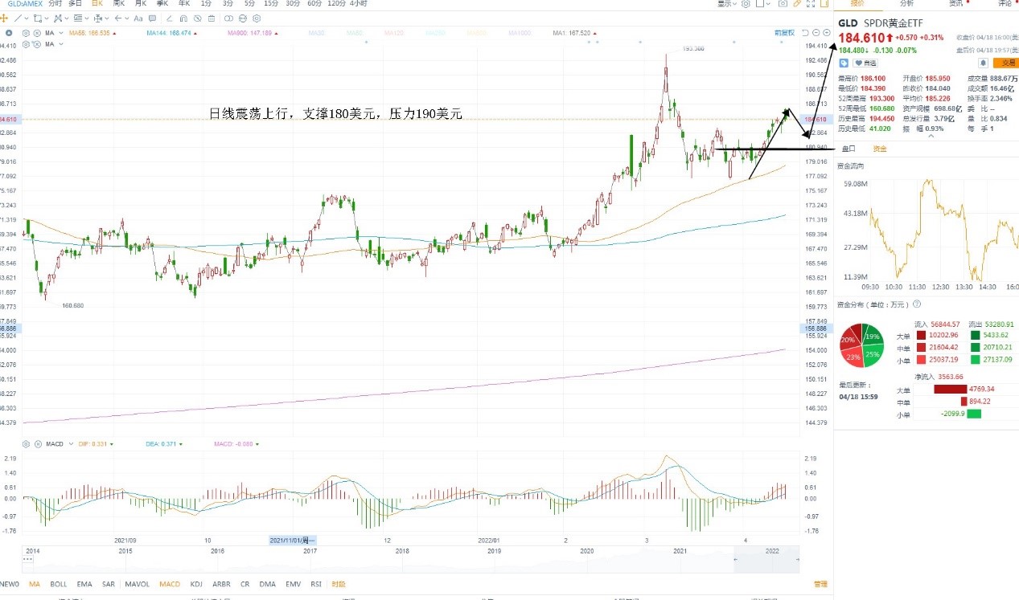Open the pencil drawing toolbar icon

click(x=797, y=4)
